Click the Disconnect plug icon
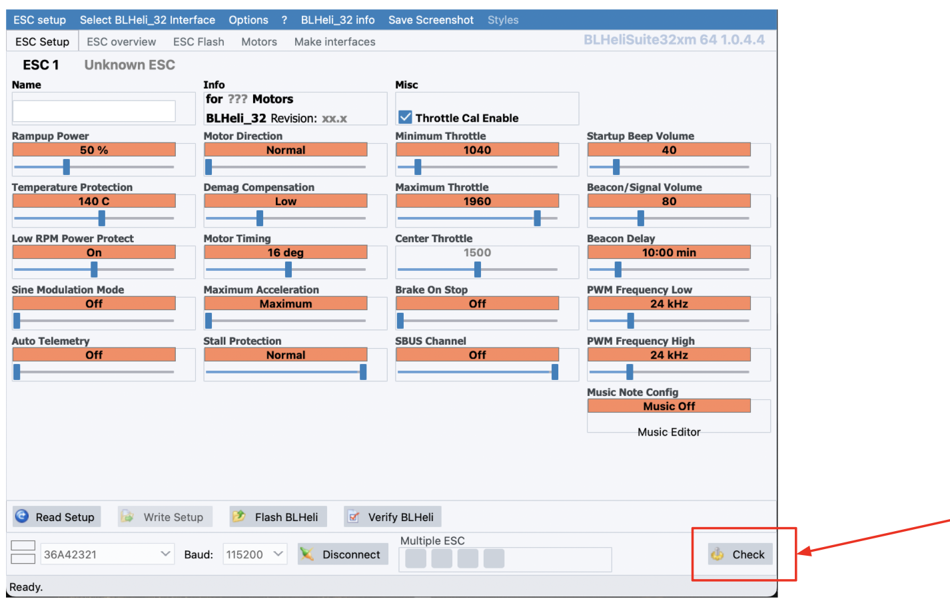950x599 pixels. coord(306,554)
